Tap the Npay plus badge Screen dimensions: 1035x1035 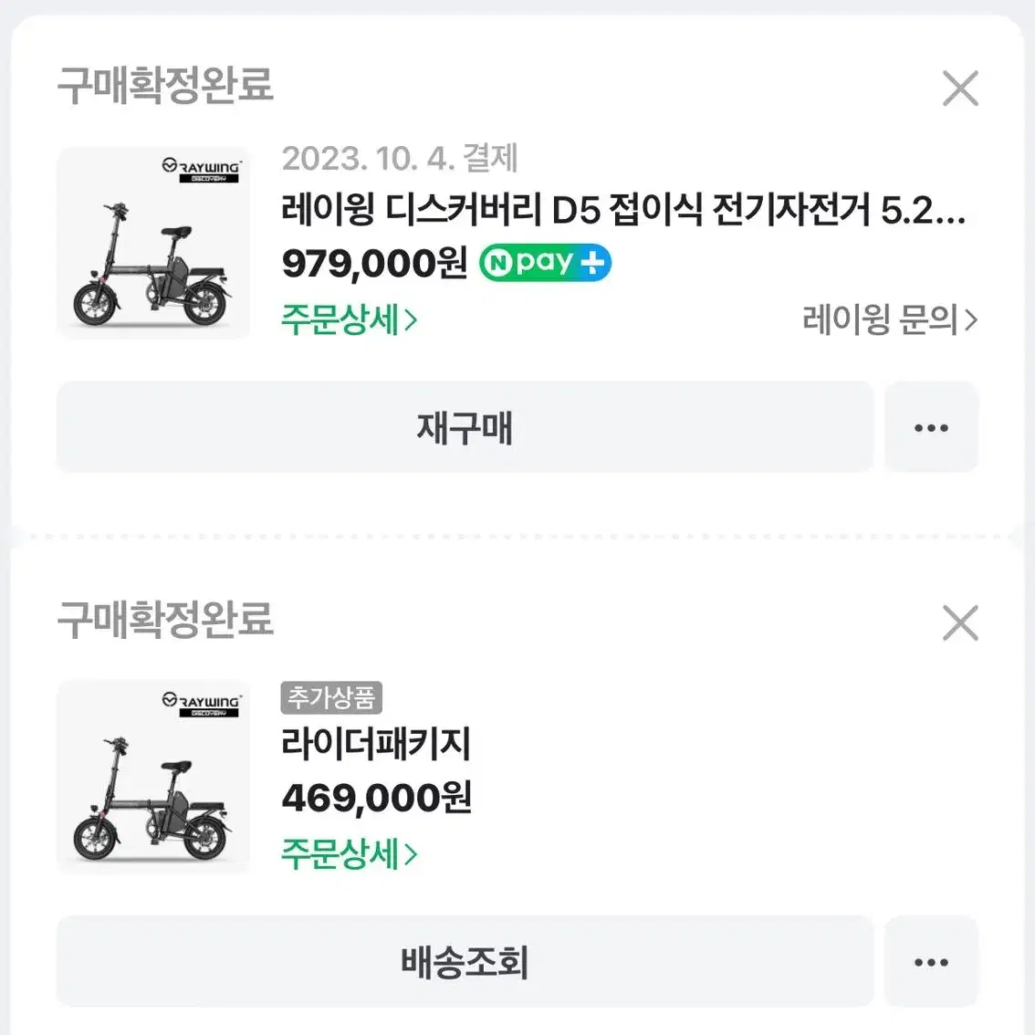(545, 263)
